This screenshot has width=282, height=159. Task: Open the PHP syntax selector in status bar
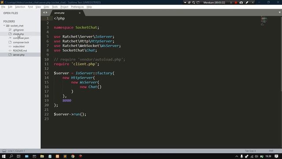[x=271, y=151]
